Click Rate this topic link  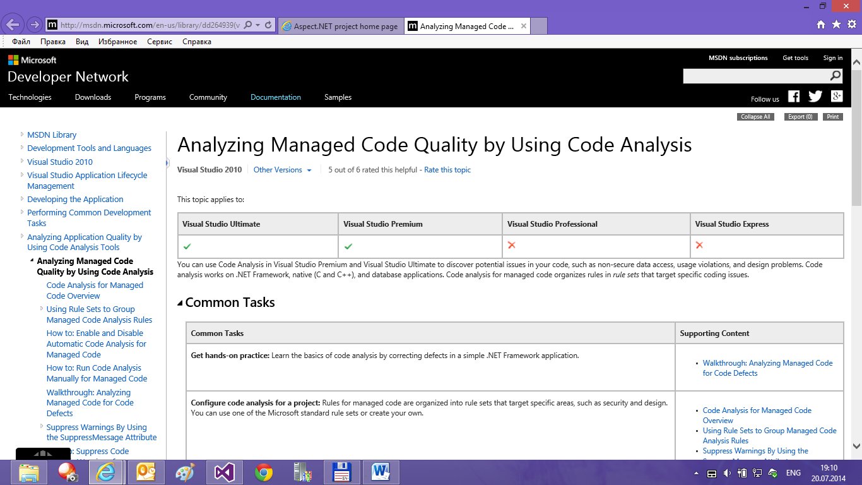click(447, 170)
